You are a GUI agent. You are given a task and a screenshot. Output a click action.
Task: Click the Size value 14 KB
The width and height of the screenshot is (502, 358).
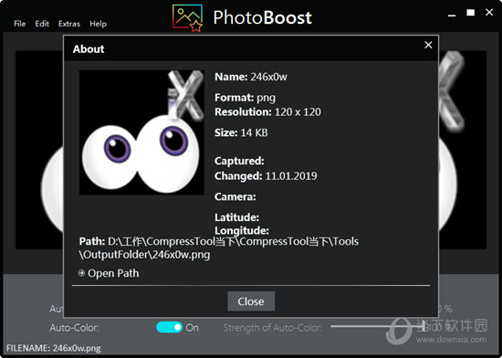pos(254,132)
